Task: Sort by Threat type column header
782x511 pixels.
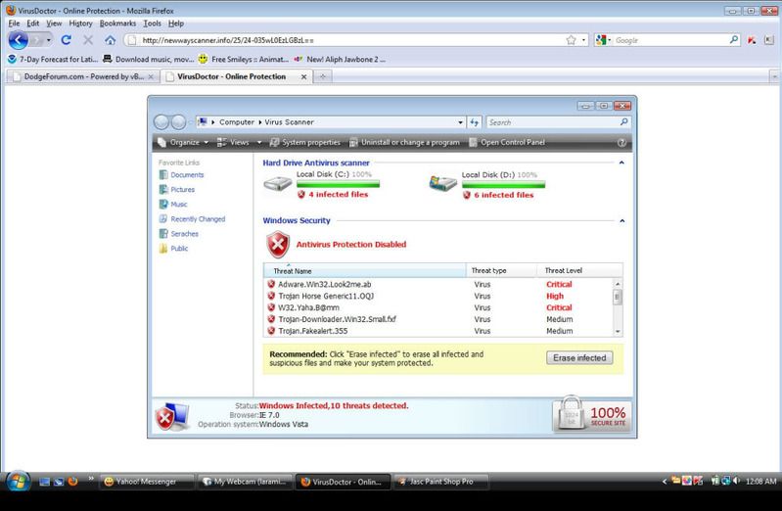Action: pyautogui.click(x=502, y=270)
